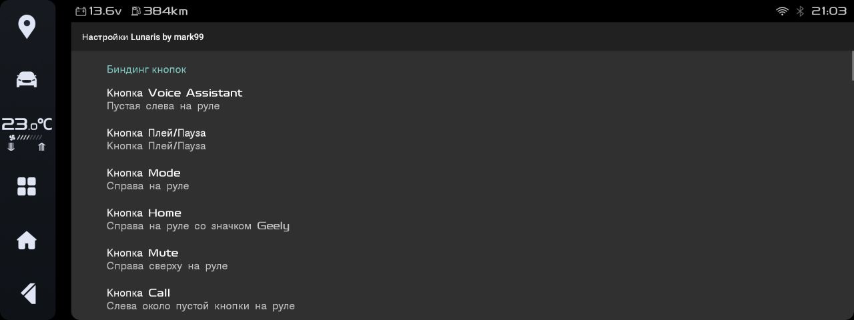Screen dimensions: 854x320
Task: Tap the clock showing 21:03
Action: point(829,11)
